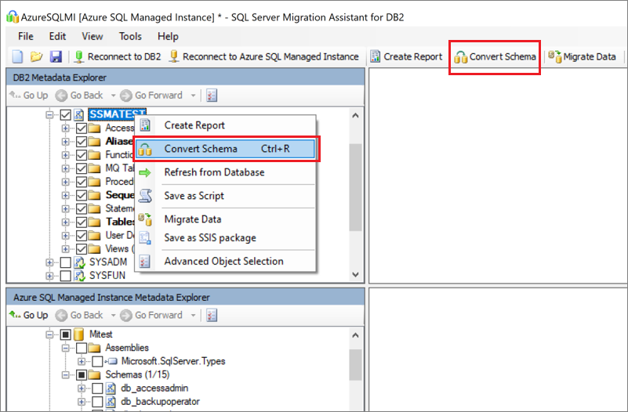Open the File menu

[26, 36]
